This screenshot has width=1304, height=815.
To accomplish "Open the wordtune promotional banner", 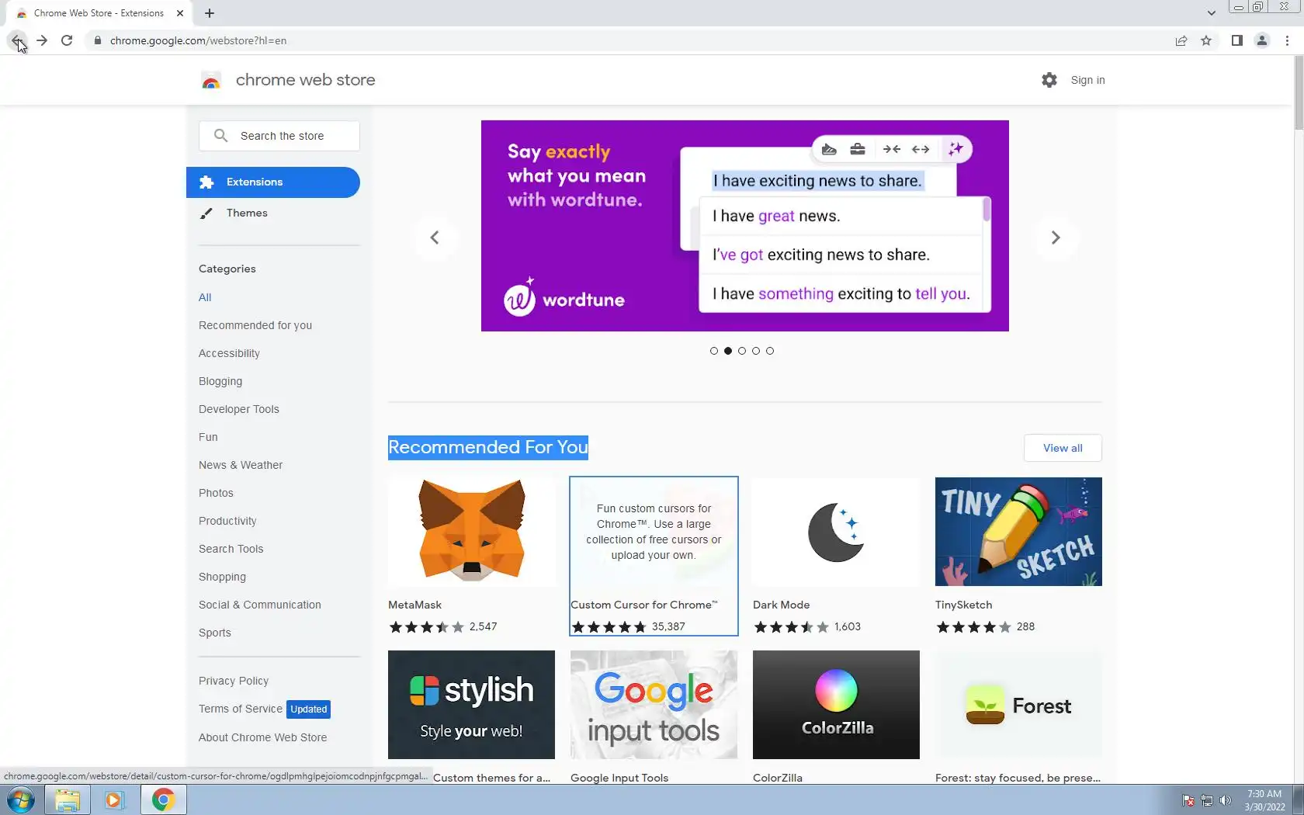I will tap(745, 226).
